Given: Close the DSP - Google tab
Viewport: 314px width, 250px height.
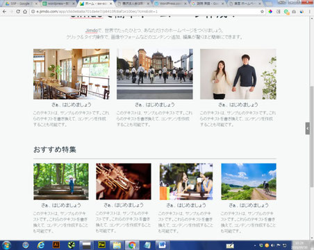Looking at the screenshot, I should tap(37, 3).
